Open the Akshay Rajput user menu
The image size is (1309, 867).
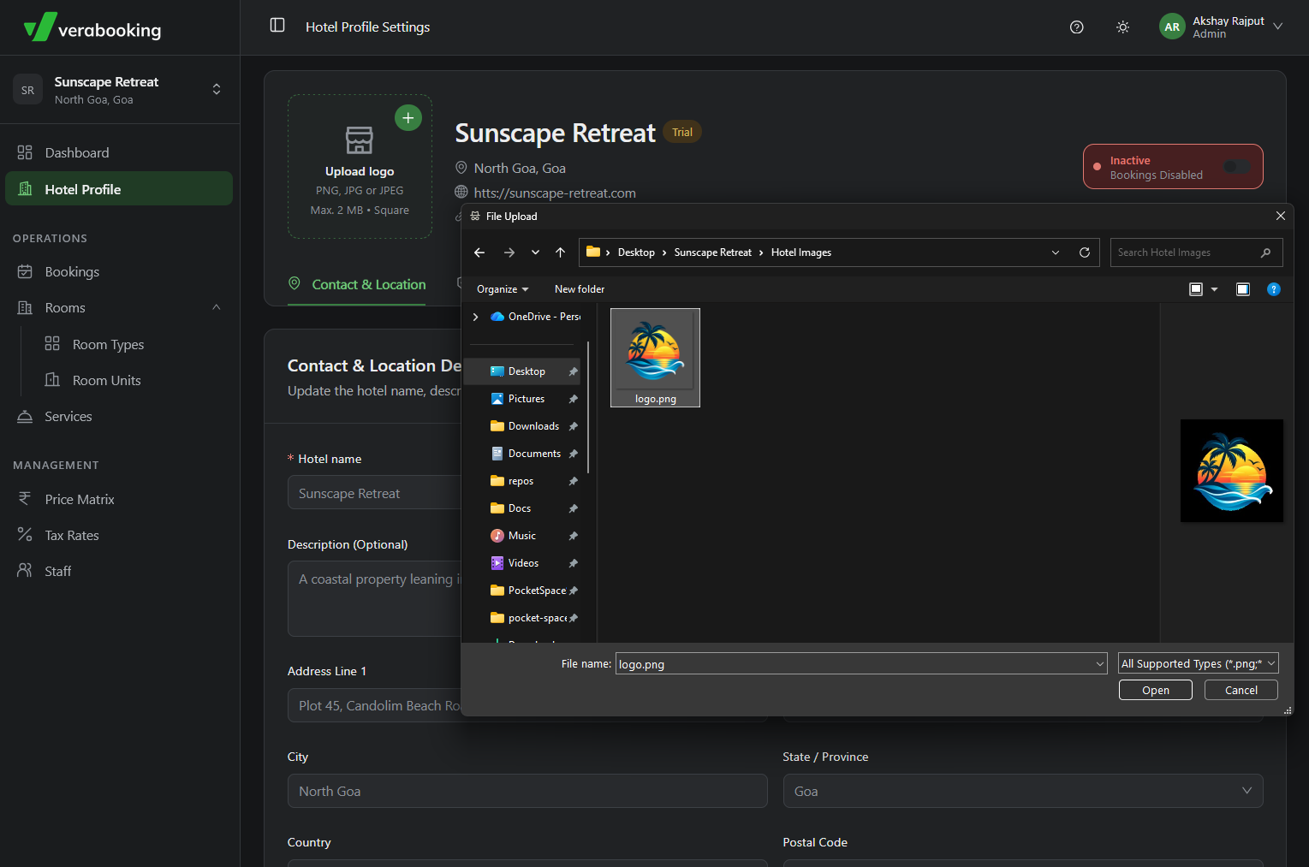coord(1221,27)
